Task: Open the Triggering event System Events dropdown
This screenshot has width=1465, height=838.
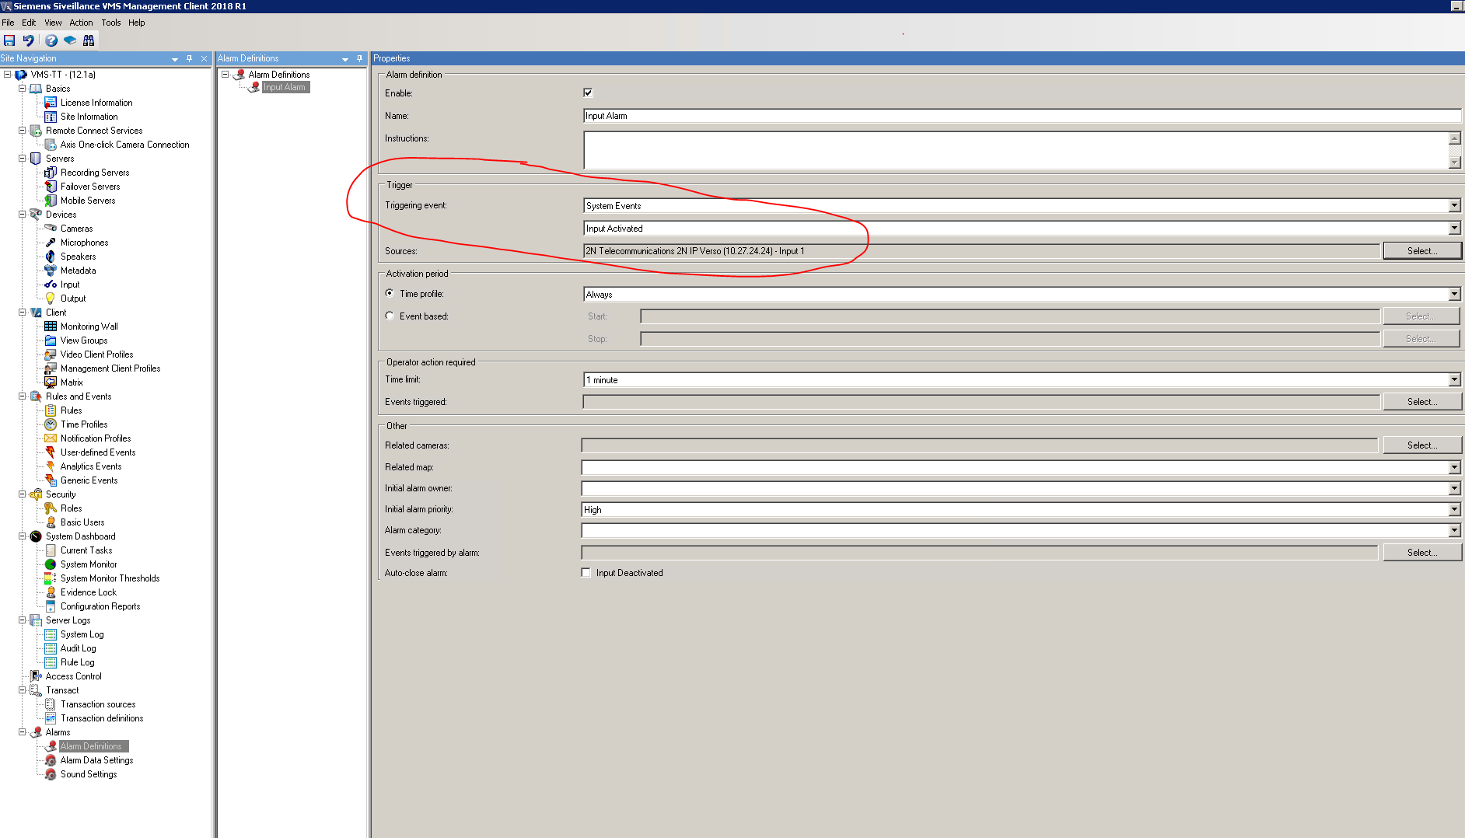Action: (1454, 206)
